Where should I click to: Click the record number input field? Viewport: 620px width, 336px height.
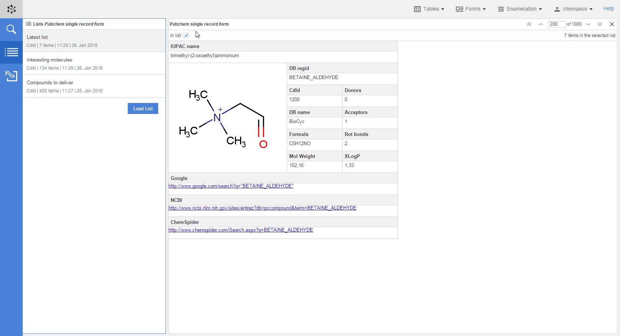tap(556, 24)
